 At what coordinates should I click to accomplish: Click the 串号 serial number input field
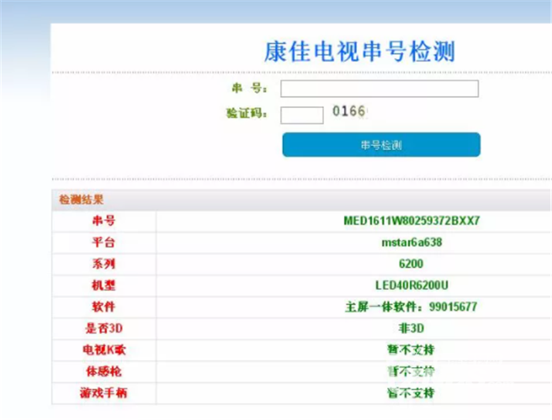point(379,88)
